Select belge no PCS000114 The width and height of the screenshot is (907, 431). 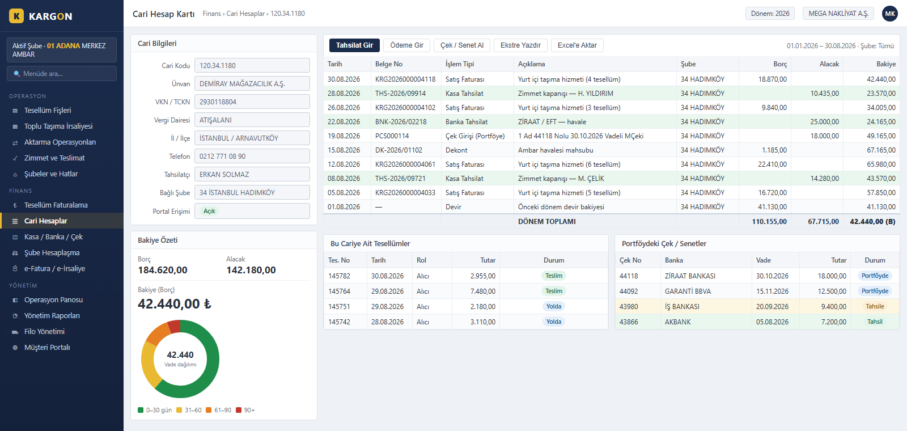tap(392, 136)
